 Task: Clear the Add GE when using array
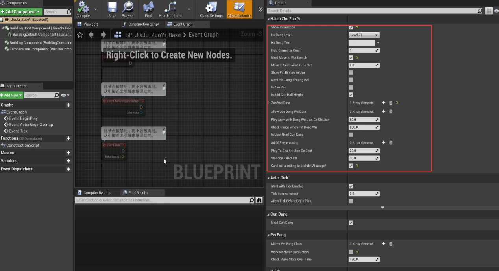click(x=391, y=143)
